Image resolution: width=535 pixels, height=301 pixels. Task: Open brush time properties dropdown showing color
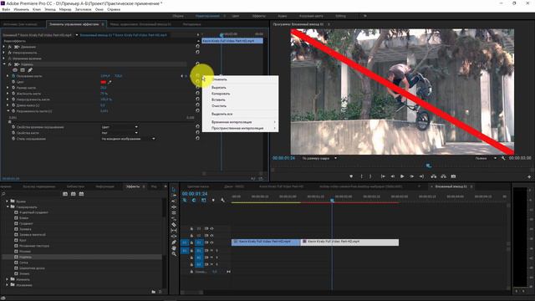120,127
